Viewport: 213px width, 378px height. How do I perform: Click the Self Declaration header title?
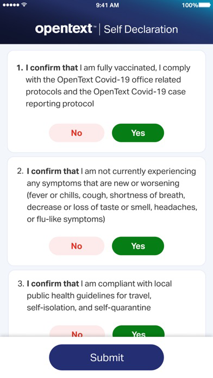(x=141, y=29)
